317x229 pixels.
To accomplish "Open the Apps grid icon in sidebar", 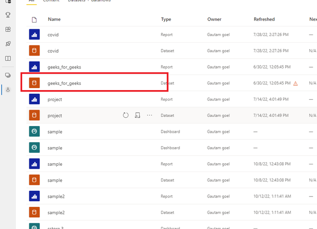I will [x=8, y=29].
